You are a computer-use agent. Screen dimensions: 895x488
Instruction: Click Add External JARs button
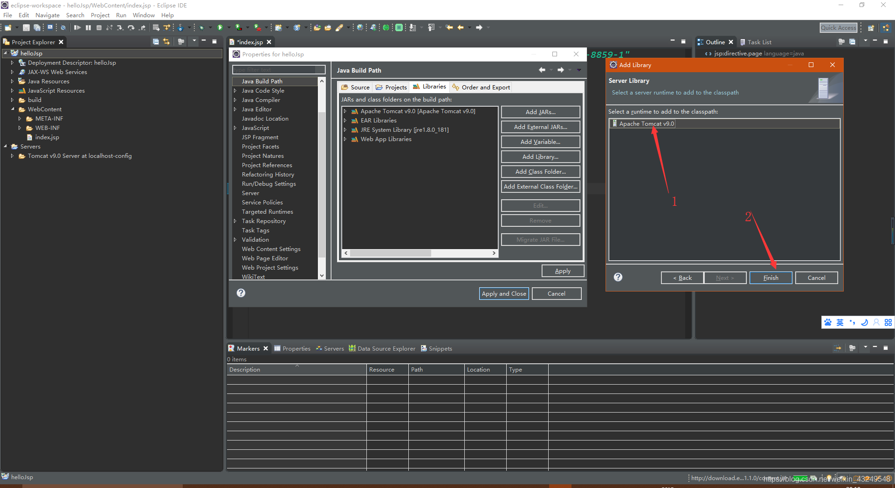point(540,127)
